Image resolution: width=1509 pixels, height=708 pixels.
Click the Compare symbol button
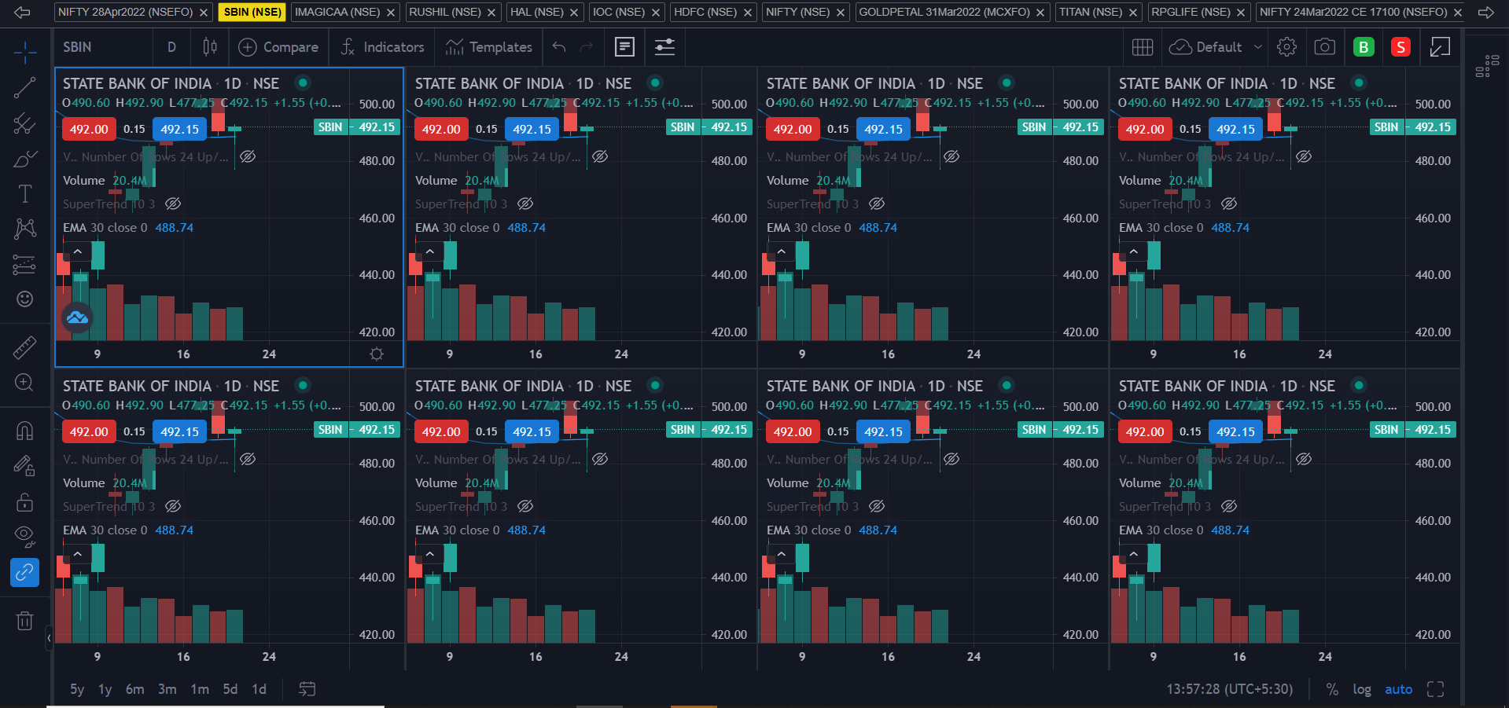(x=278, y=47)
